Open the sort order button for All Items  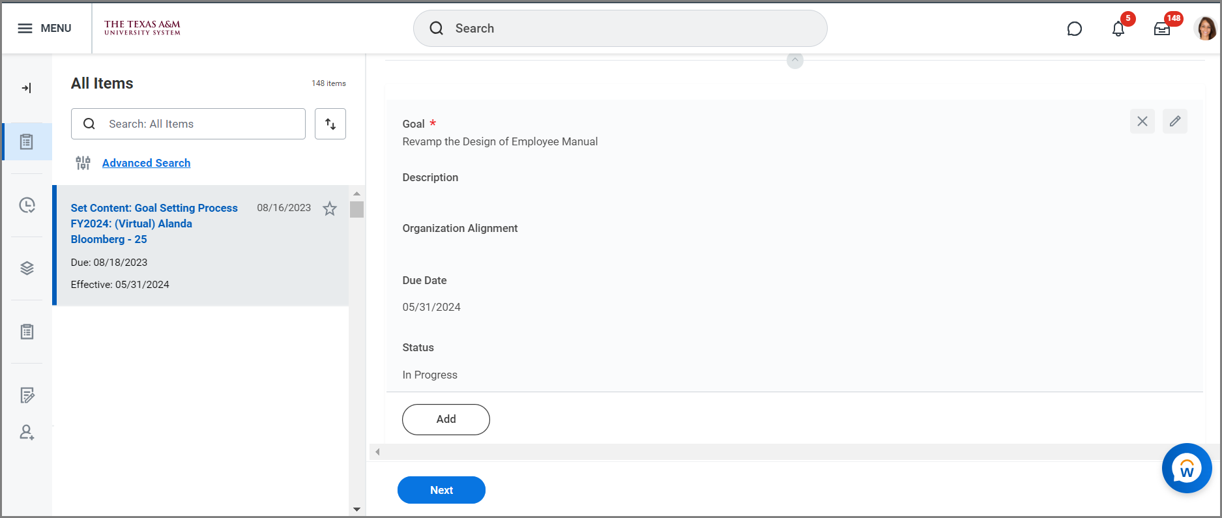tap(330, 124)
